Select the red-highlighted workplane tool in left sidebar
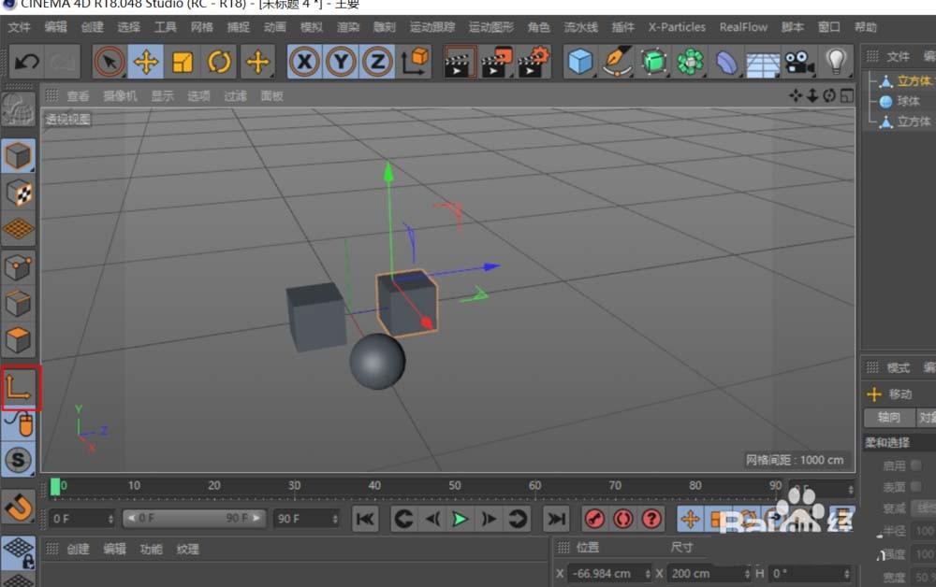This screenshot has height=587, width=936. [19, 387]
